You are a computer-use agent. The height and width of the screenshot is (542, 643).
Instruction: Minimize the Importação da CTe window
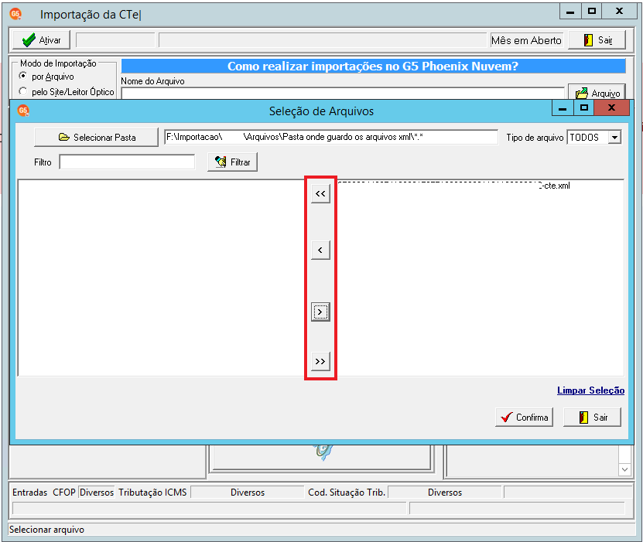click(570, 11)
